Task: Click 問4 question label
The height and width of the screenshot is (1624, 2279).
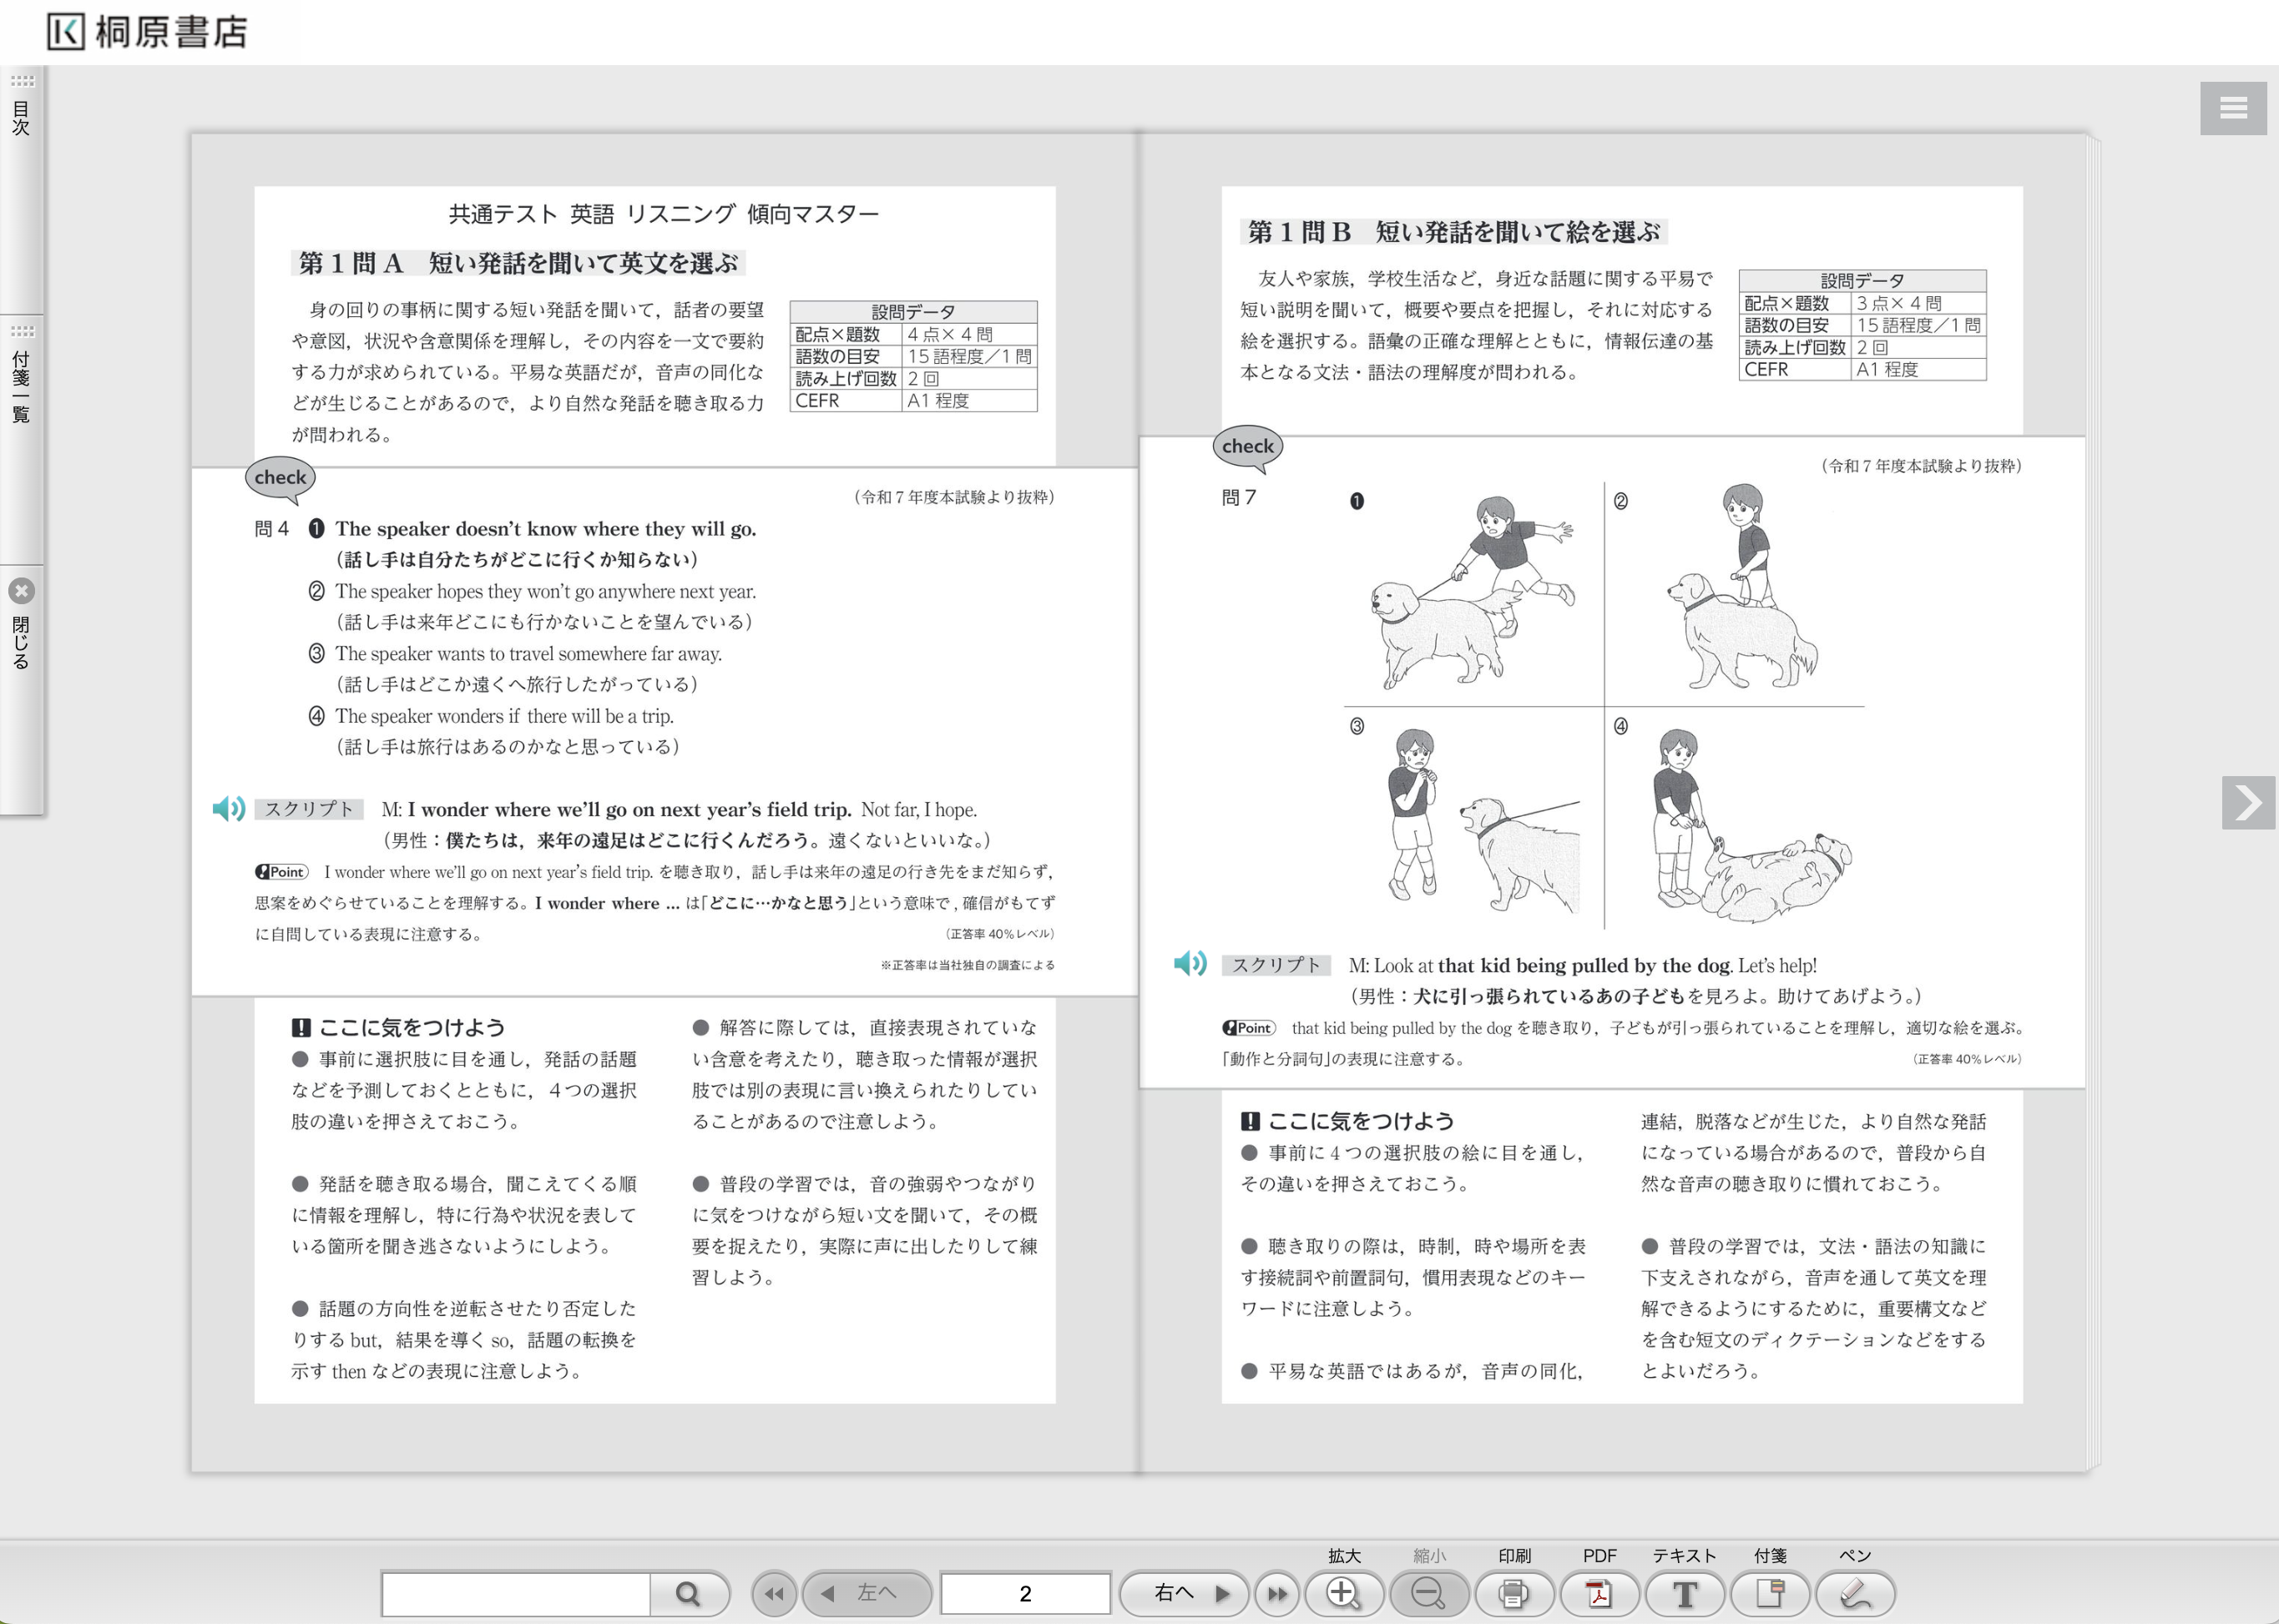Action: (x=271, y=529)
